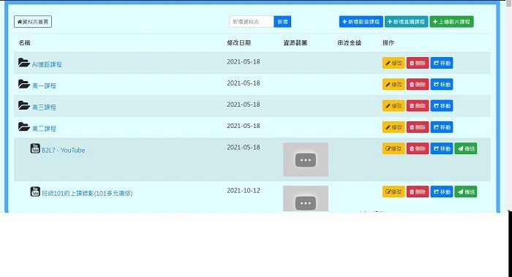Screen dimensions: 512x277
Task: Open the B2L7 - YouTube video link
Action: (64, 150)
